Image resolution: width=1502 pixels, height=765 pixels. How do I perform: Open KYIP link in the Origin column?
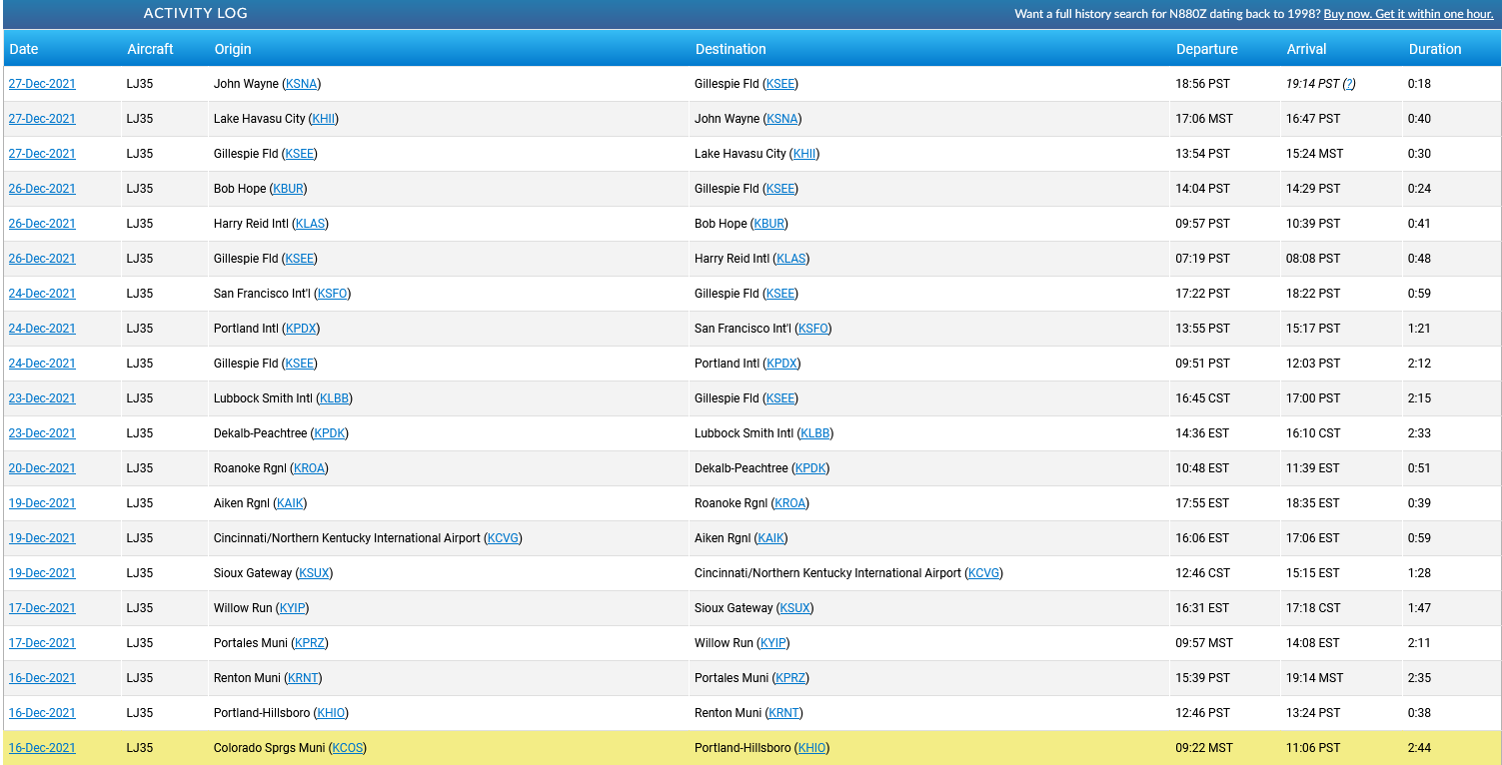pos(292,608)
